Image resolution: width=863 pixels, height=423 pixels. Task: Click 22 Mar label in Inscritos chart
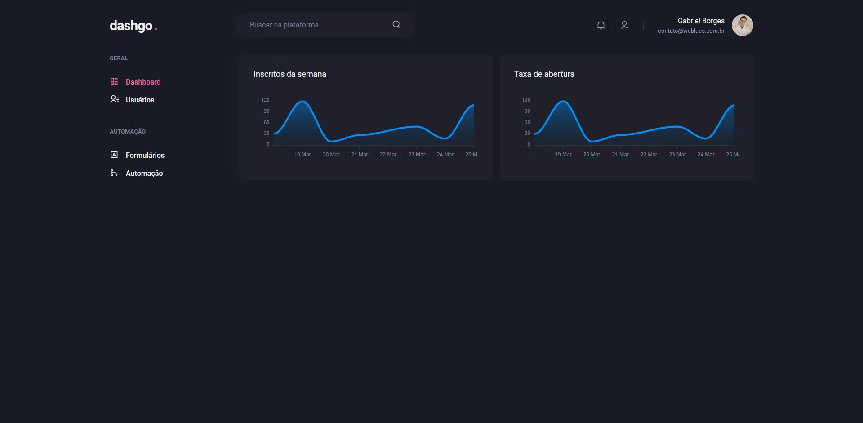[388, 155]
